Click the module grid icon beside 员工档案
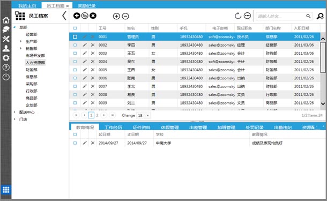This screenshot has width=327, height=201. pos(20,16)
